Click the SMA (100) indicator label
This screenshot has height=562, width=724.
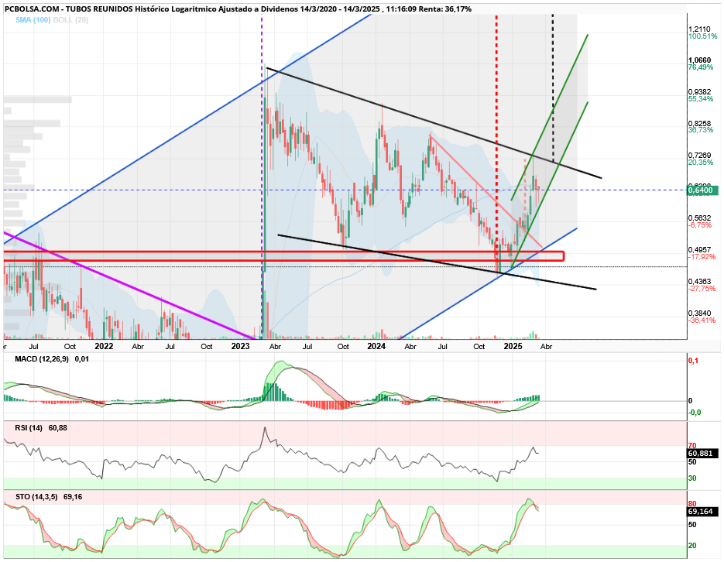click(x=33, y=20)
